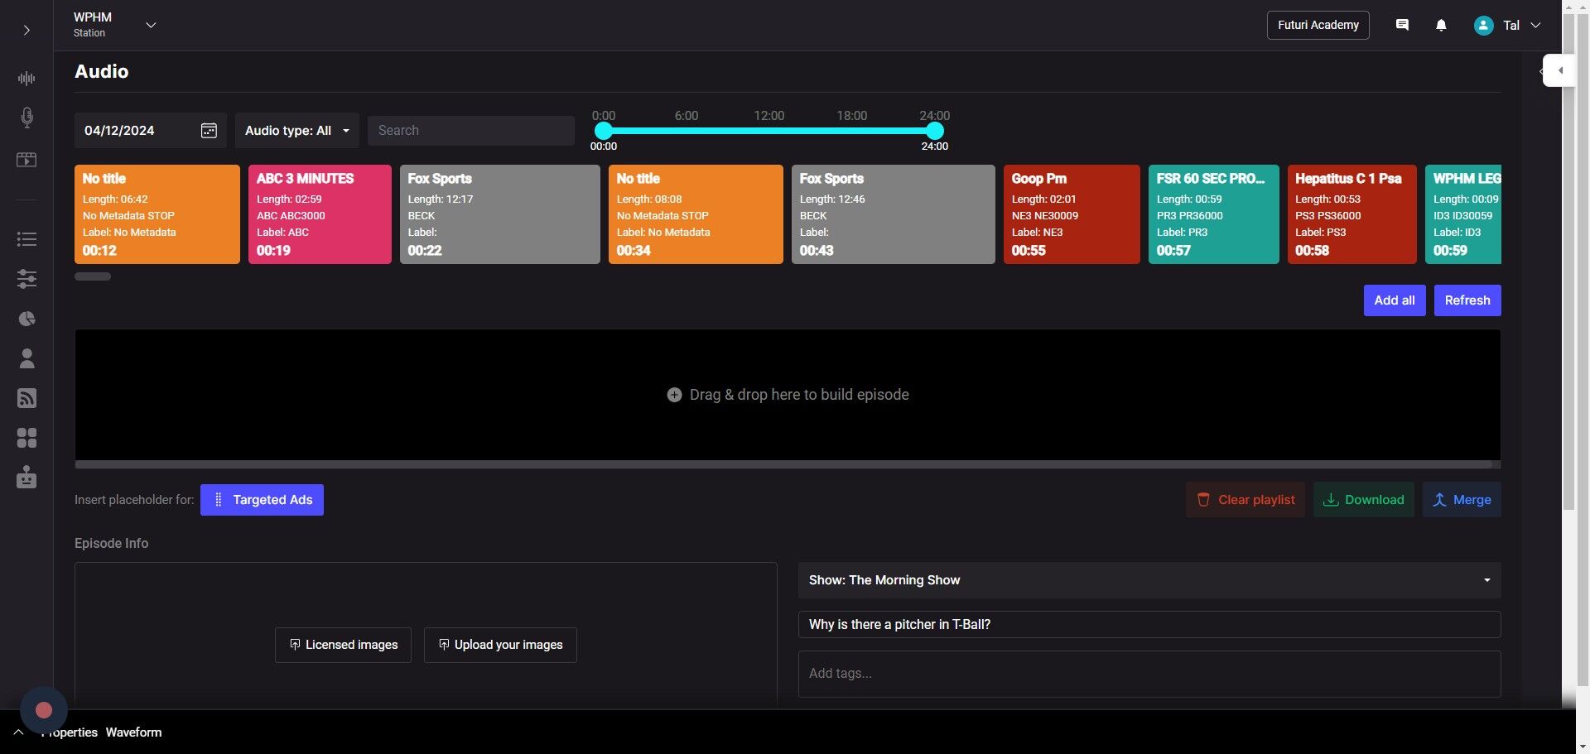This screenshot has height=754, width=1590.
Task: Click the 24:00 time range slider handle
Action: (x=934, y=131)
